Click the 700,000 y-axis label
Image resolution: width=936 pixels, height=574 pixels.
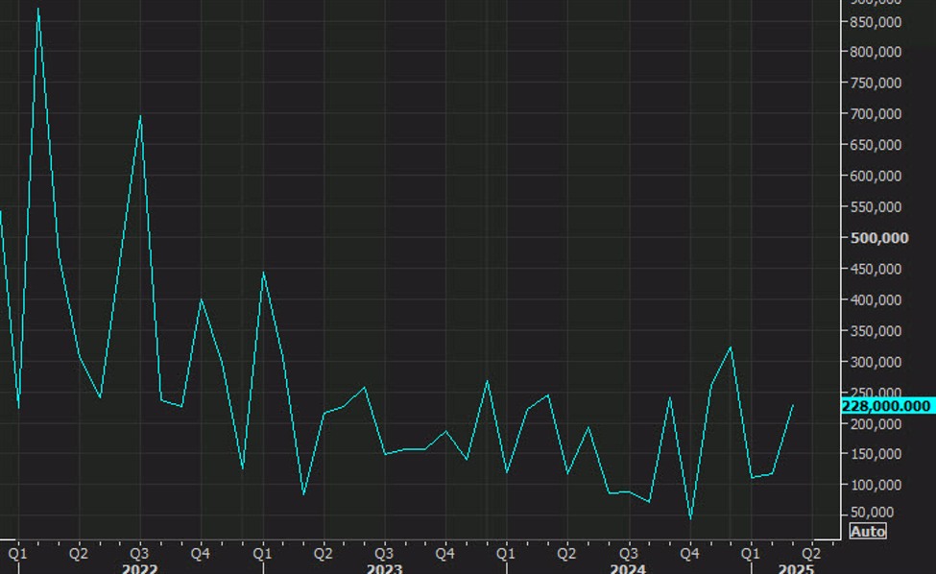(875, 114)
